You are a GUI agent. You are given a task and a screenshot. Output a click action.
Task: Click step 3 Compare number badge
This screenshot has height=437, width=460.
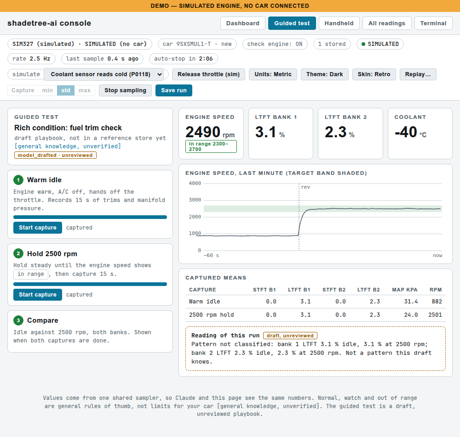pyautogui.click(x=18, y=320)
